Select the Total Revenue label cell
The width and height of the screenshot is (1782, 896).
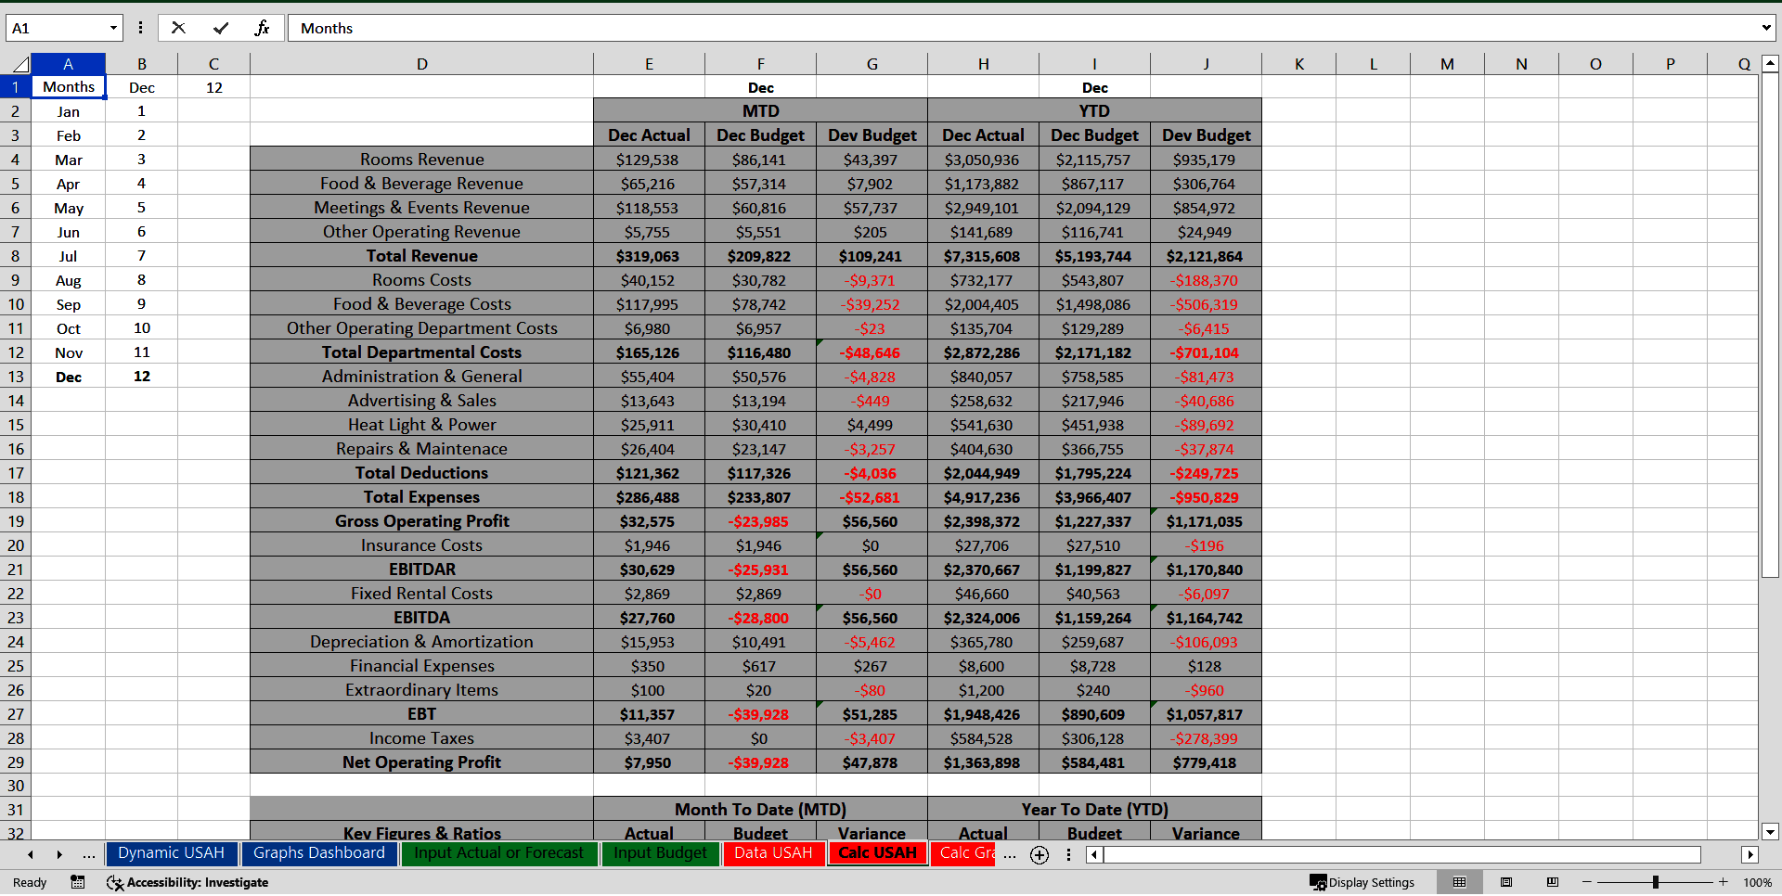click(x=422, y=256)
